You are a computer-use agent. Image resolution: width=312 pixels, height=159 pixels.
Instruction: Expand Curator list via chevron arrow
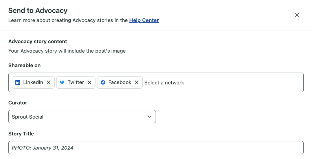[149, 117]
